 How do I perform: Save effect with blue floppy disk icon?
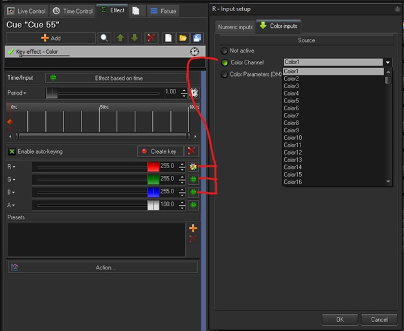click(197, 38)
